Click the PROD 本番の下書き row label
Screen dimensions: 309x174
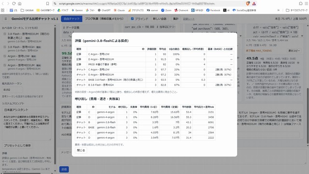point(103,64)
